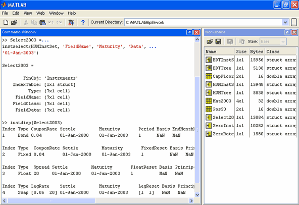Click Workspace load data folder icon

(210, 41)
